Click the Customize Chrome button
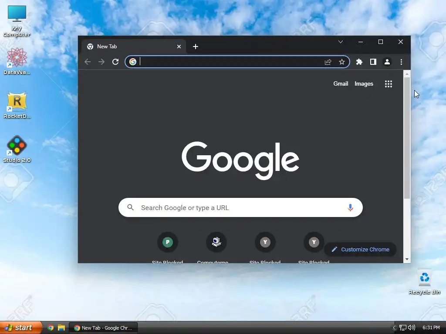This screenshot has width=446, height=334. pos(360,249)
